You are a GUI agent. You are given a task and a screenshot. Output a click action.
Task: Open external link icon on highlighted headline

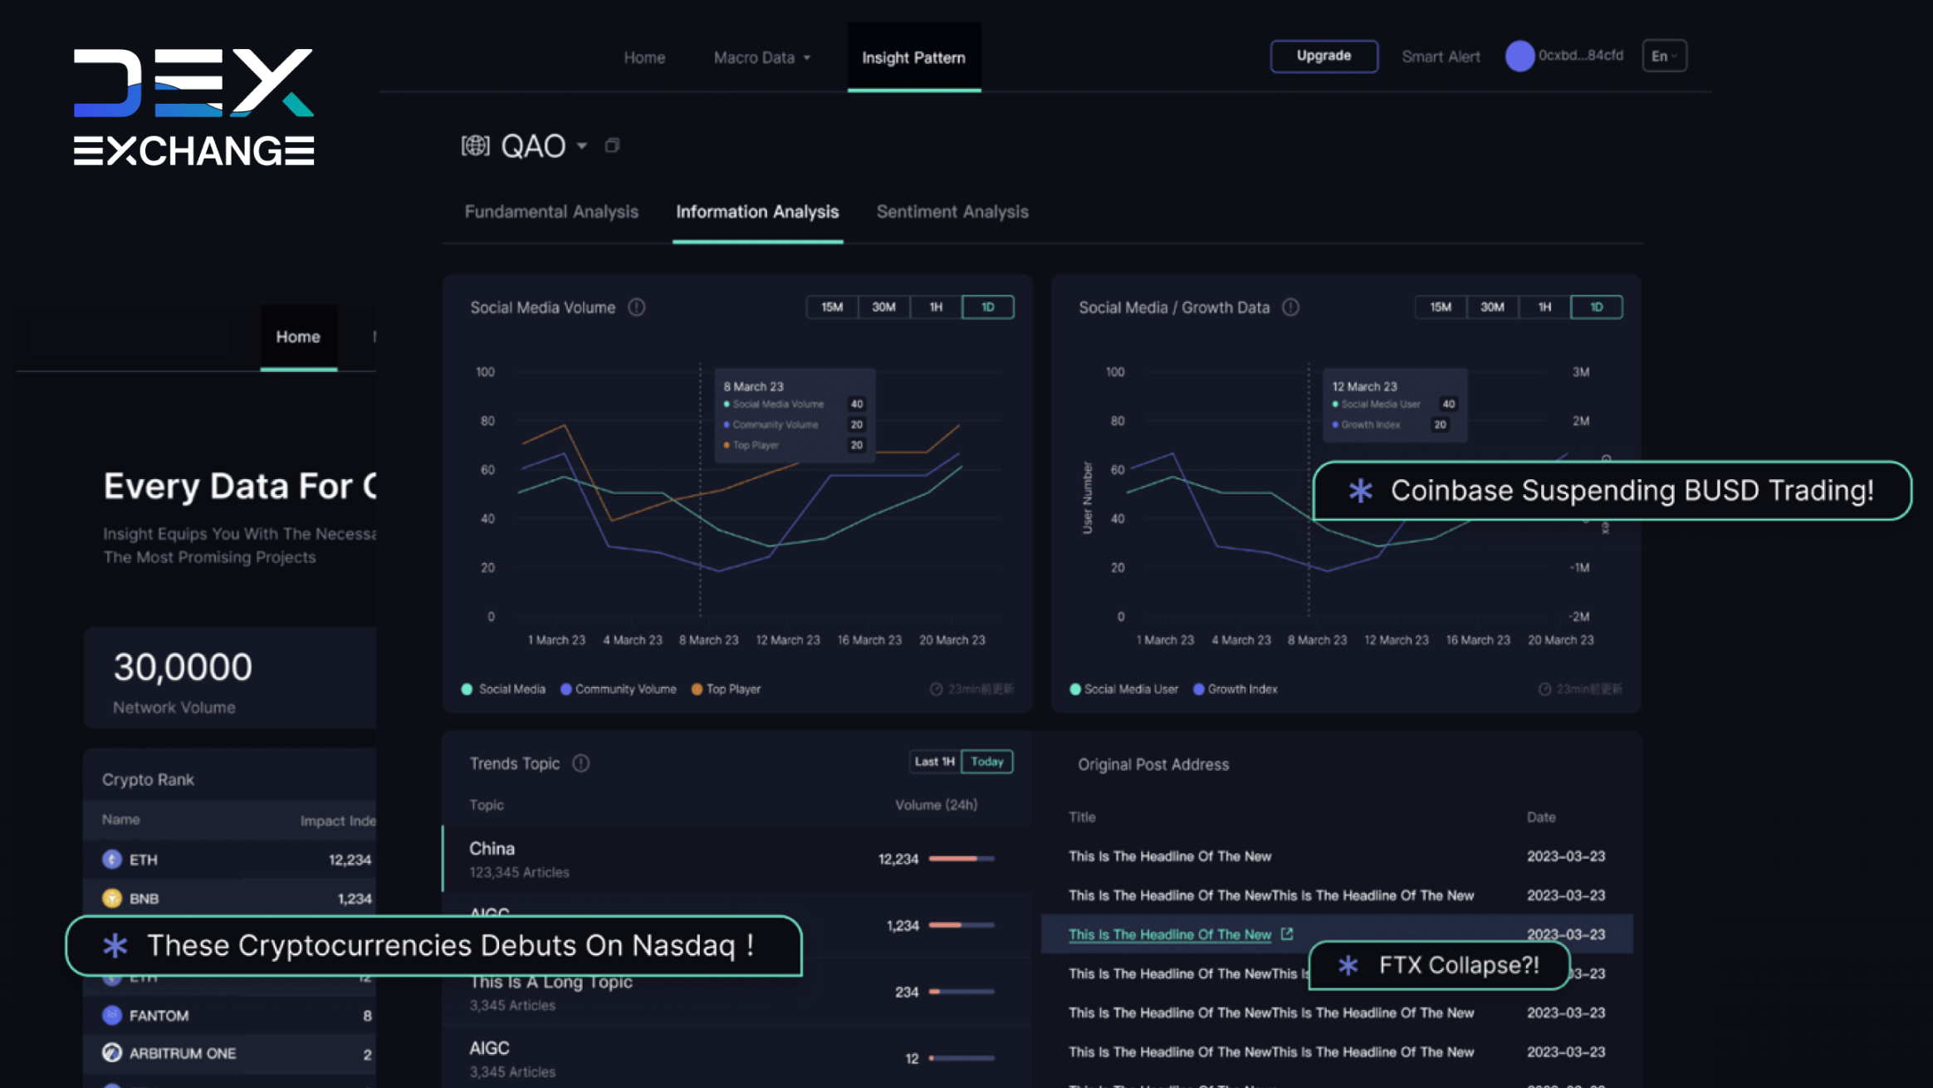tap(1287, 934)
